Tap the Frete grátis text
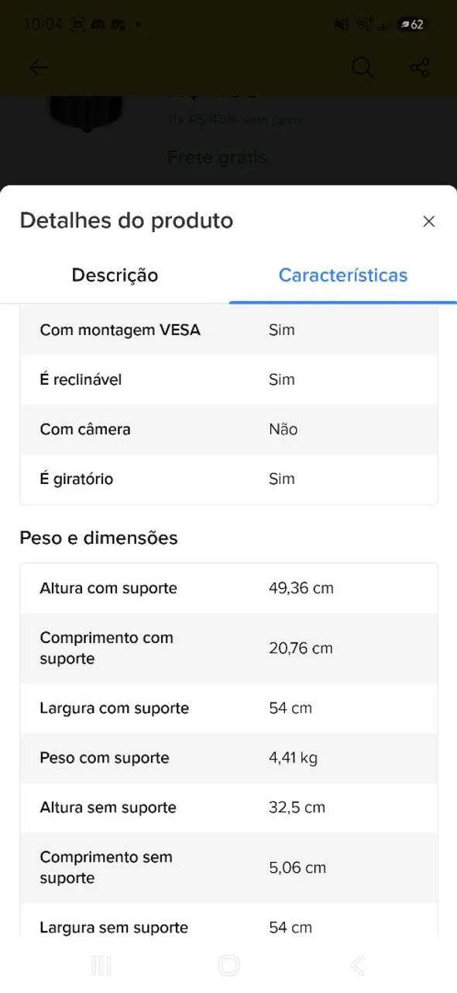 tap(217, 157)
